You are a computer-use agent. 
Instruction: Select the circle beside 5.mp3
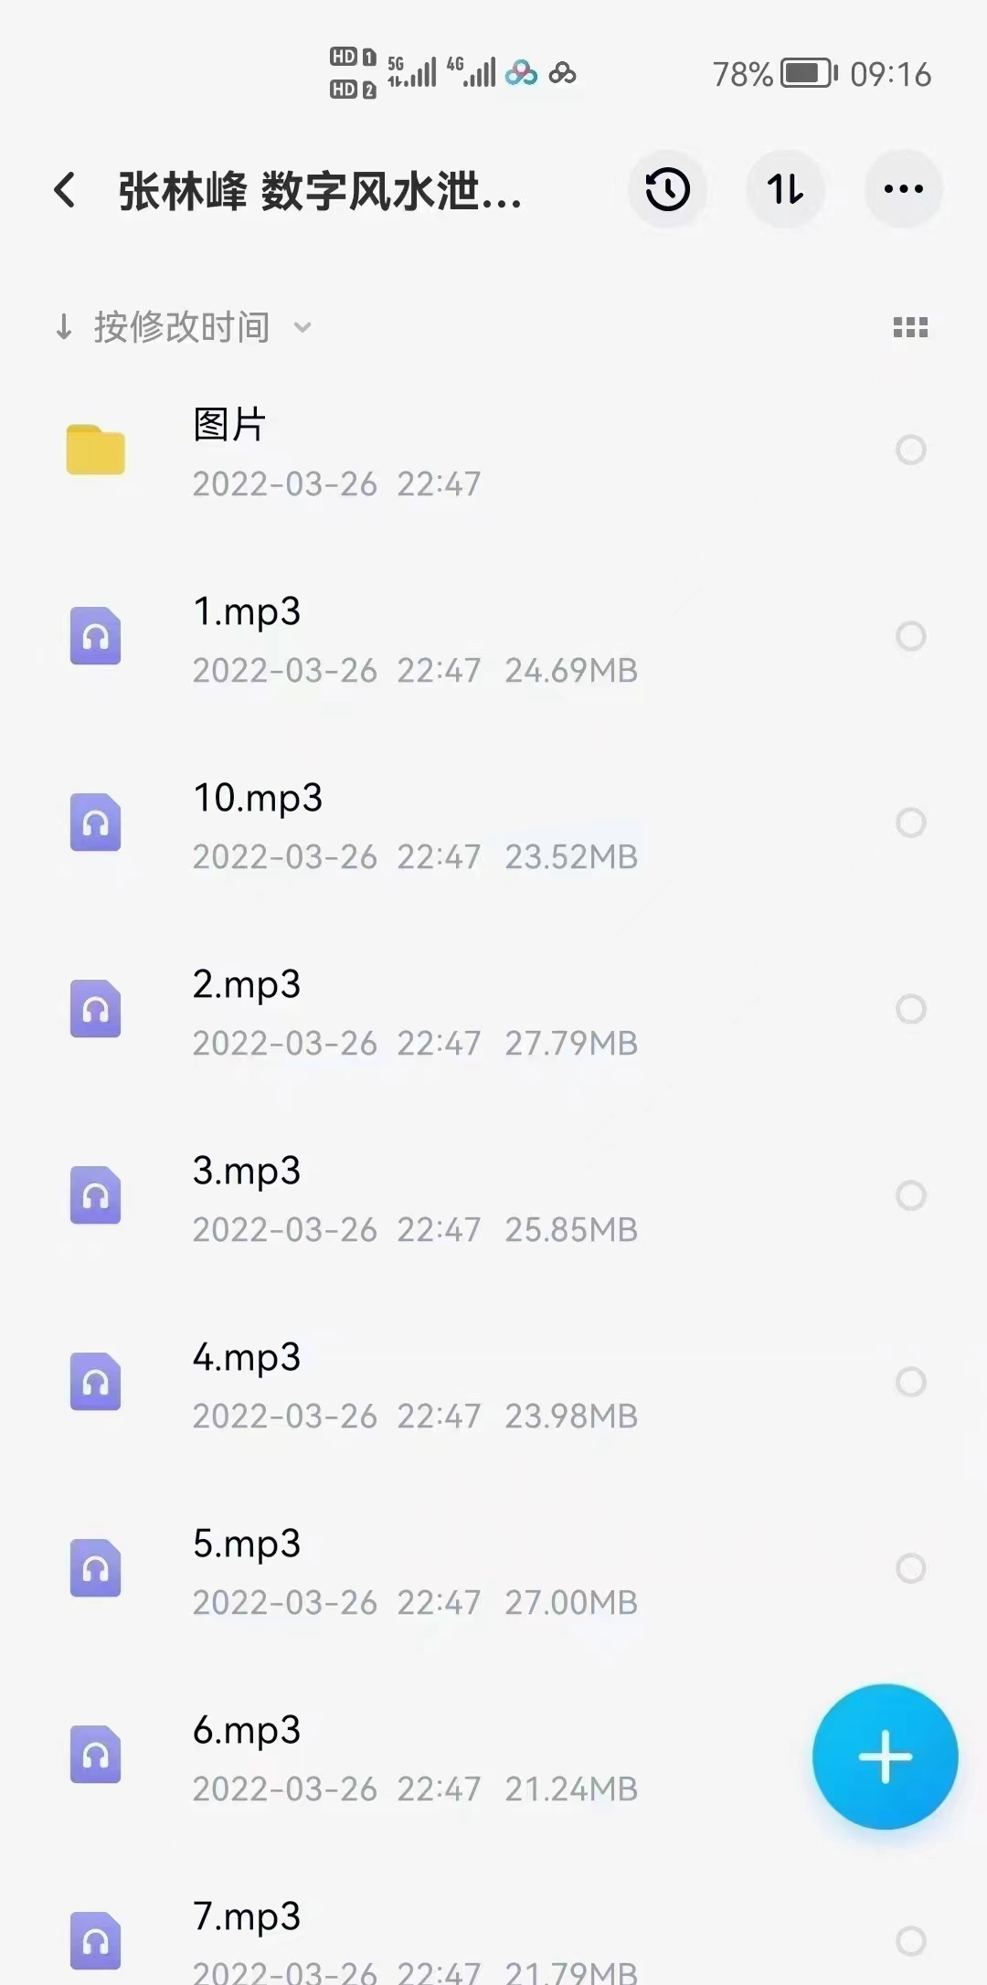point(911,1569)
